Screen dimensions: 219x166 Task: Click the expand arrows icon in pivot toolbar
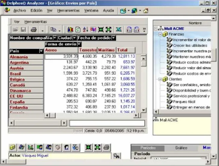point(108,30)
